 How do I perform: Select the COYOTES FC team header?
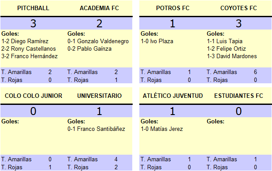pos(238,8)
